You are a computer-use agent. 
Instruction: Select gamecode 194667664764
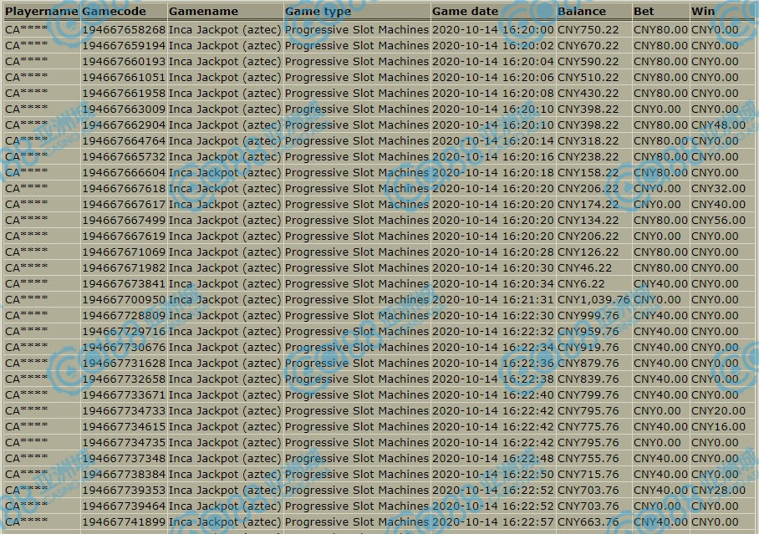coord(124,141)
